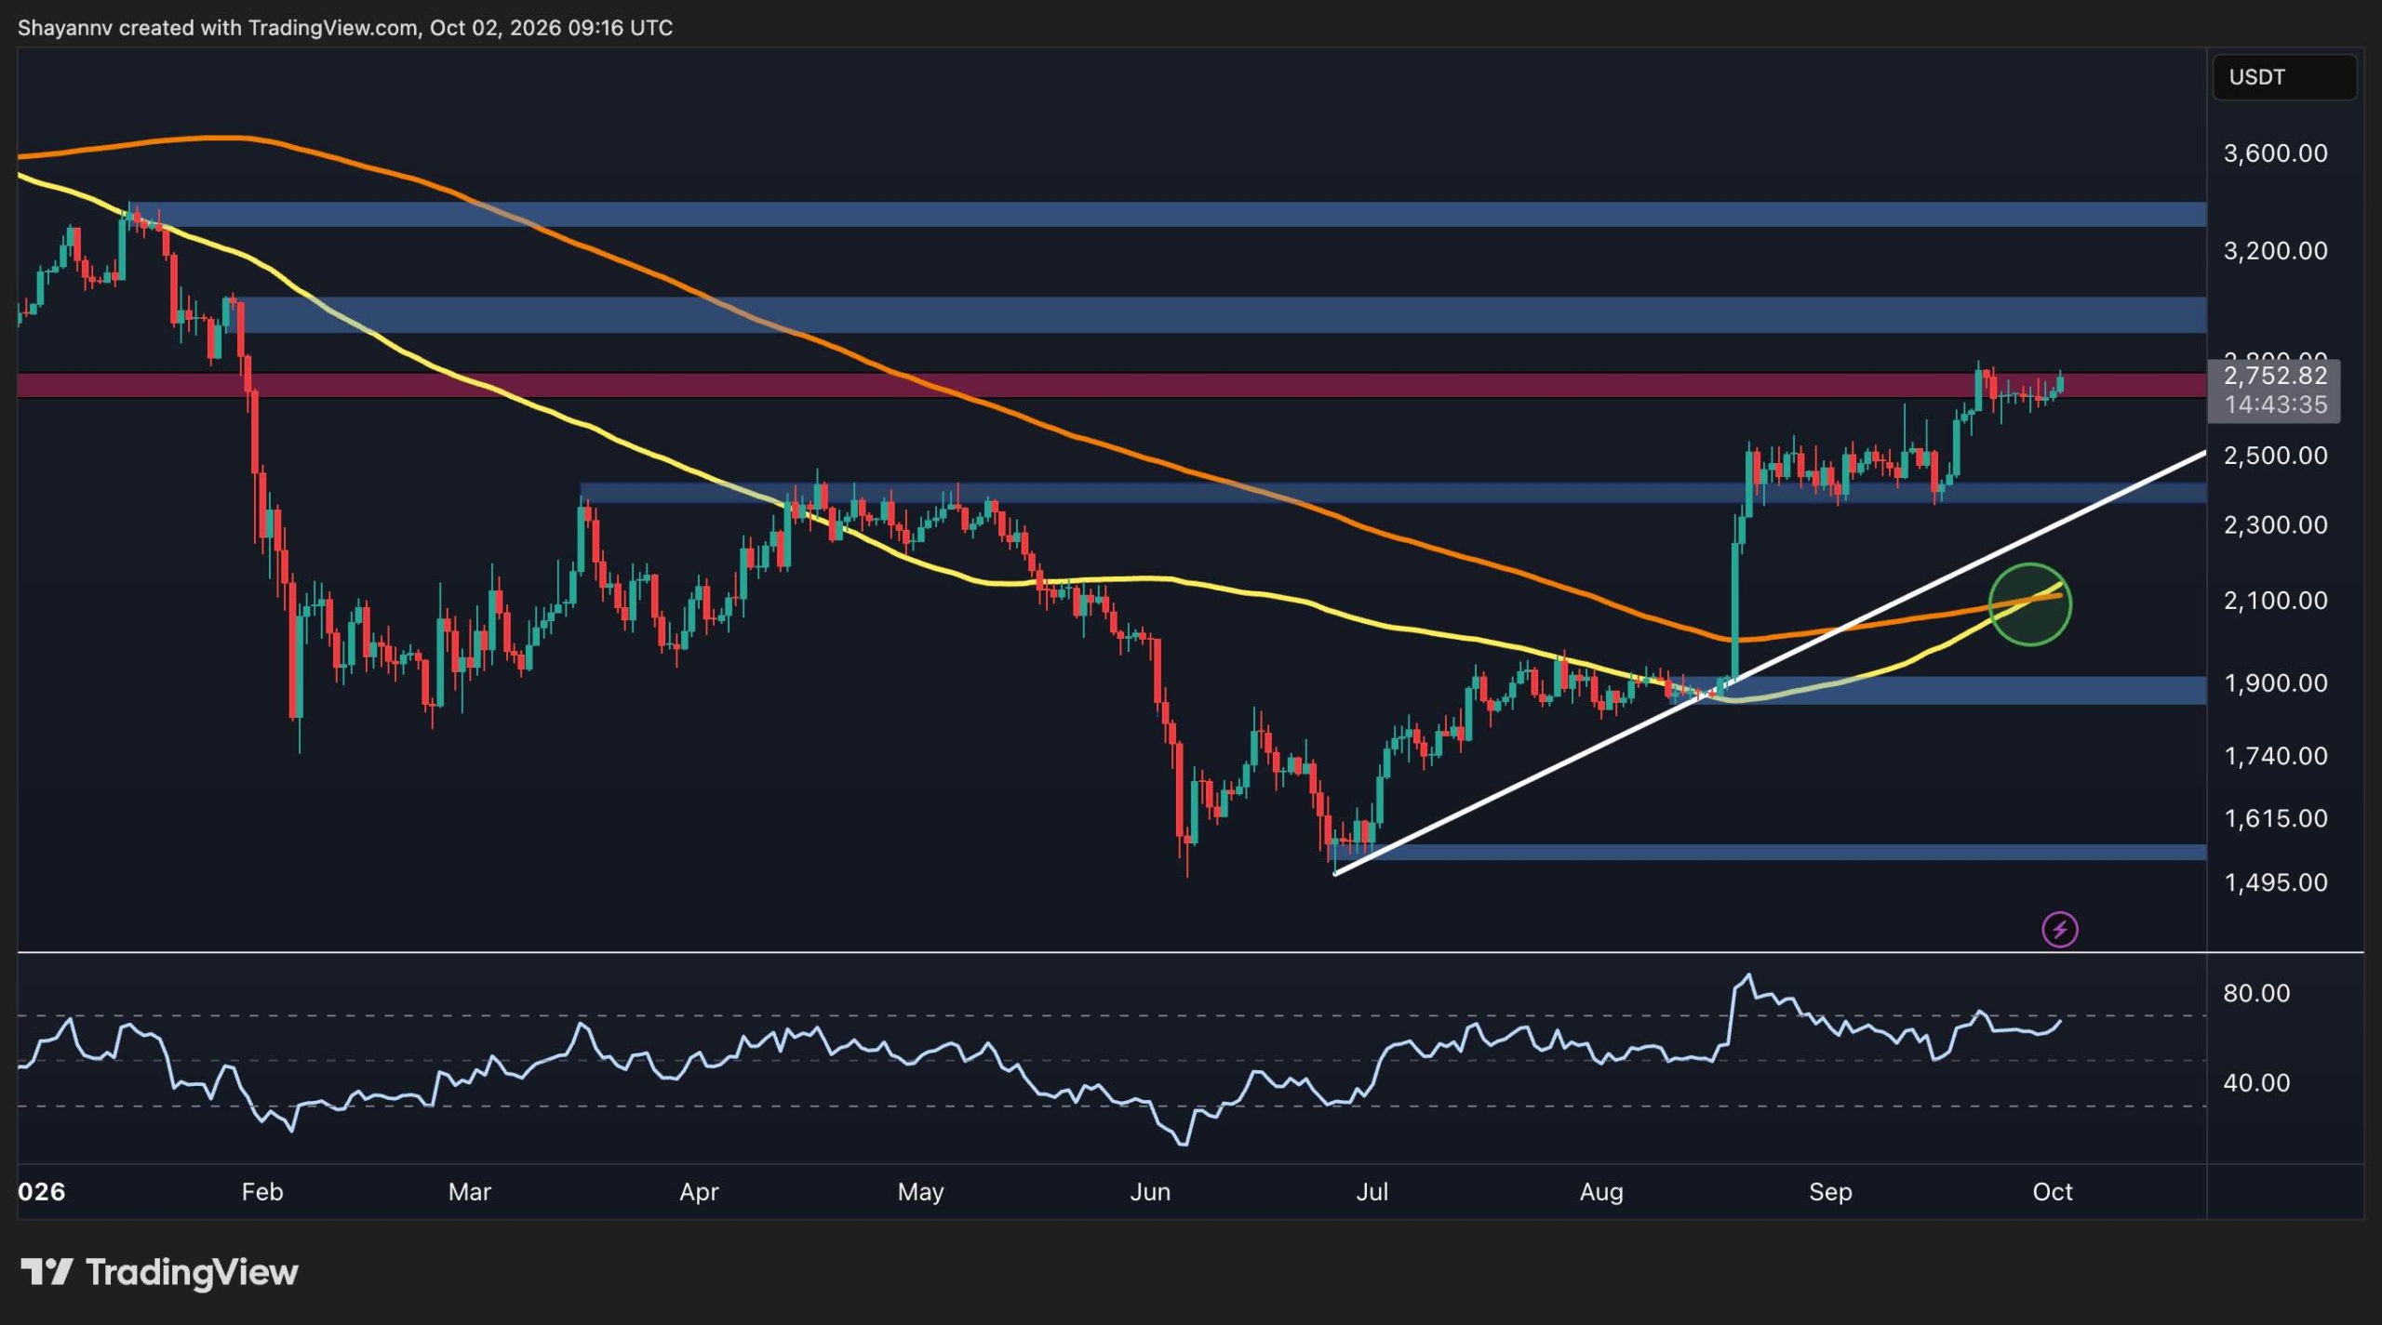This screenshot has height=1325, width=2382.
Task: Select the lowest blue demand zone rectangle
Action: tap(1770, 852)
